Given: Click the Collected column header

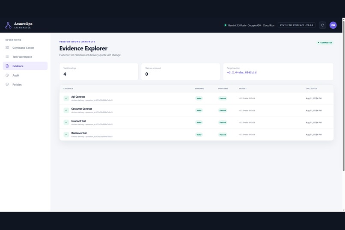Looking at the screenshot, I should click(x=311, y=89).
